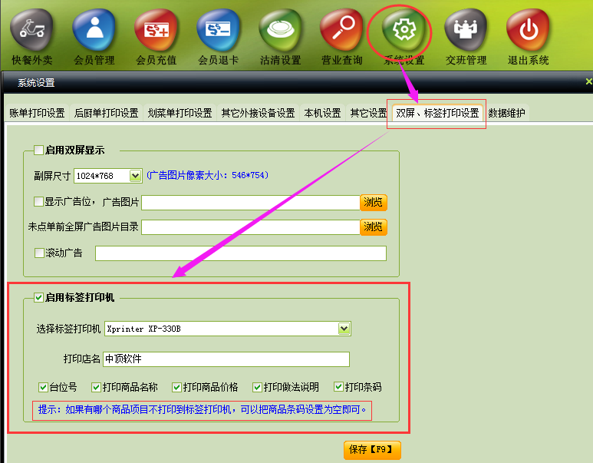Click the blue 提示 hint about 商品条码

pos(202,409)
